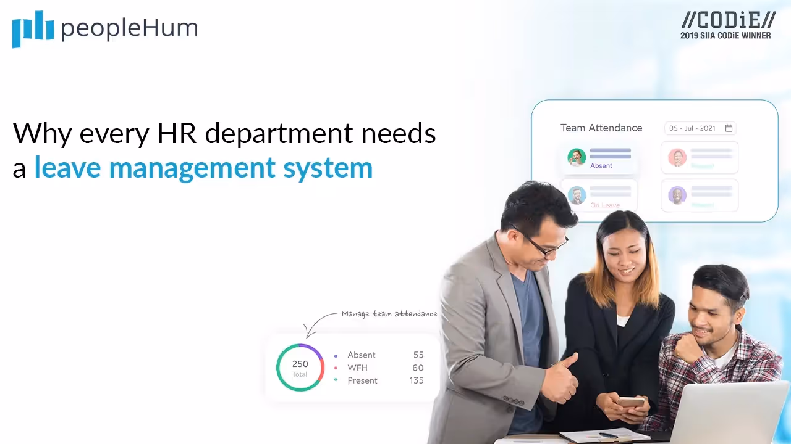Image resolution: width=791 pixels, height=444 pixels.
Task: Click the calendar icon in the date selector
Action: click(729, 128)
